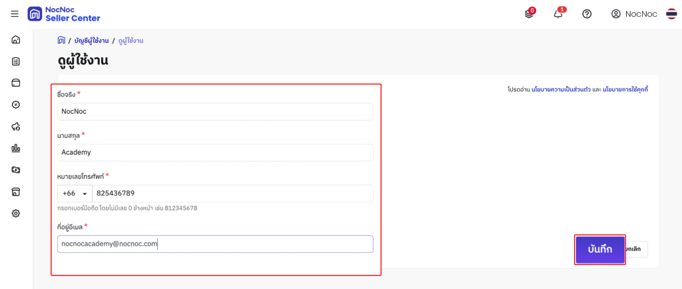Click the นามสกุล field containing Academy
The image size is (682, 289).
coord(215,152)
